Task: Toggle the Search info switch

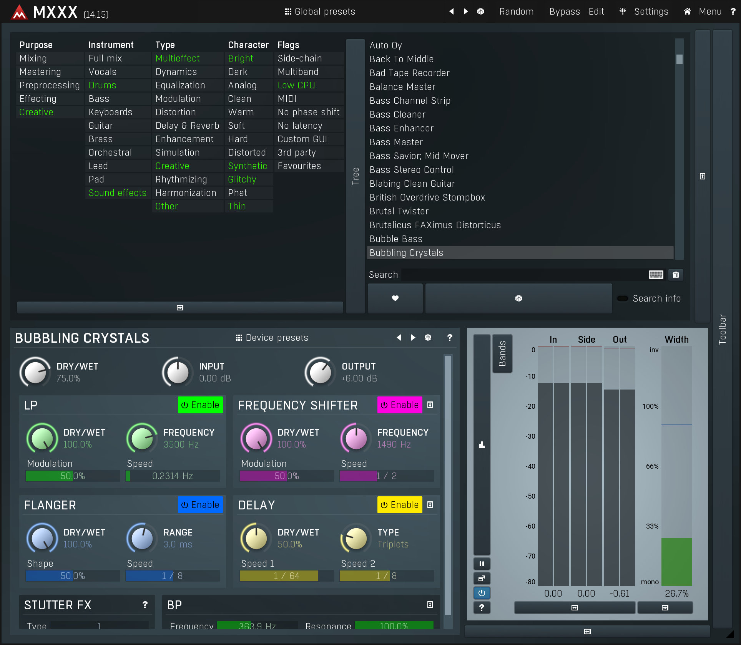Action: (x=623, y=298)
